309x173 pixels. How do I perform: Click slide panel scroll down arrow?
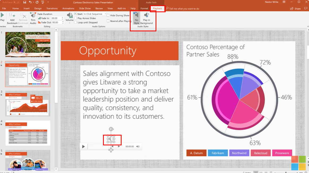click(x=56, y=169)
